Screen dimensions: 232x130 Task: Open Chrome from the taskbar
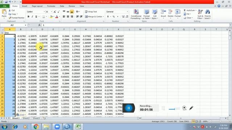pyautogui.click(x=36, y=127)
